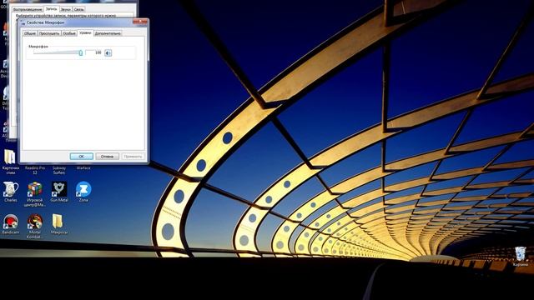Screen dimensions: 534x300
Task: Open Воспроизведение tab in the Sound window
Action: [28, 9]
